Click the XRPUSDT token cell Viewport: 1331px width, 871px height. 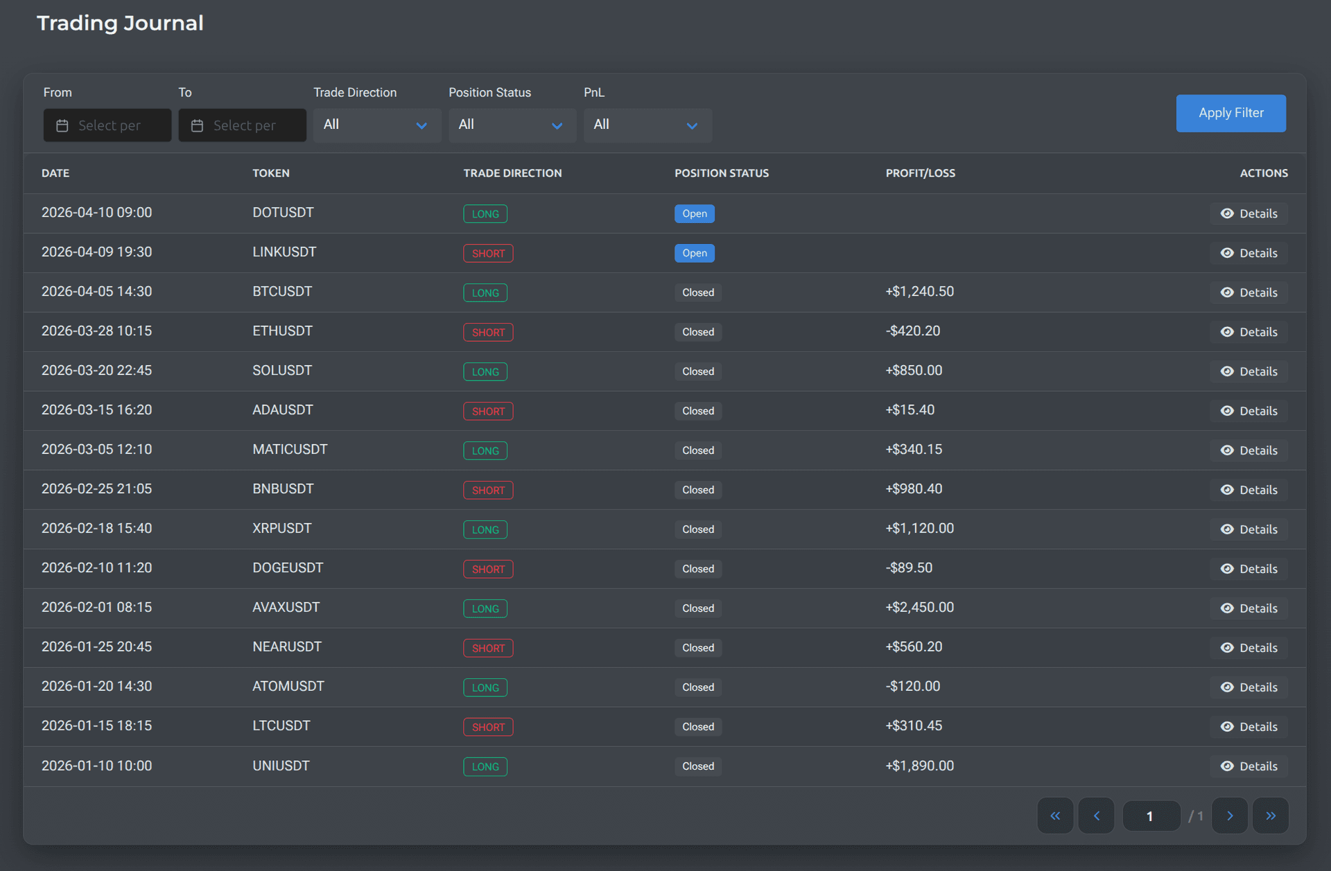point(282,529)
